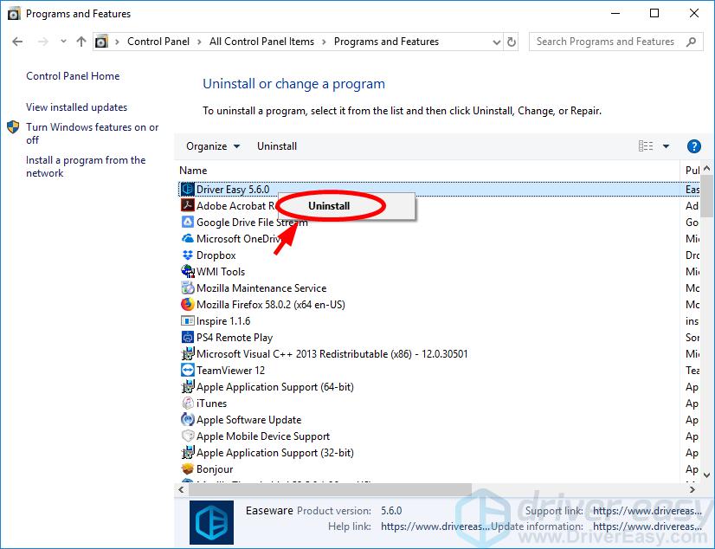The height and width of the screenshot is (549, 715).
Task: Select the Apple Mobile Device Support entry
Action: coord(263,436)
